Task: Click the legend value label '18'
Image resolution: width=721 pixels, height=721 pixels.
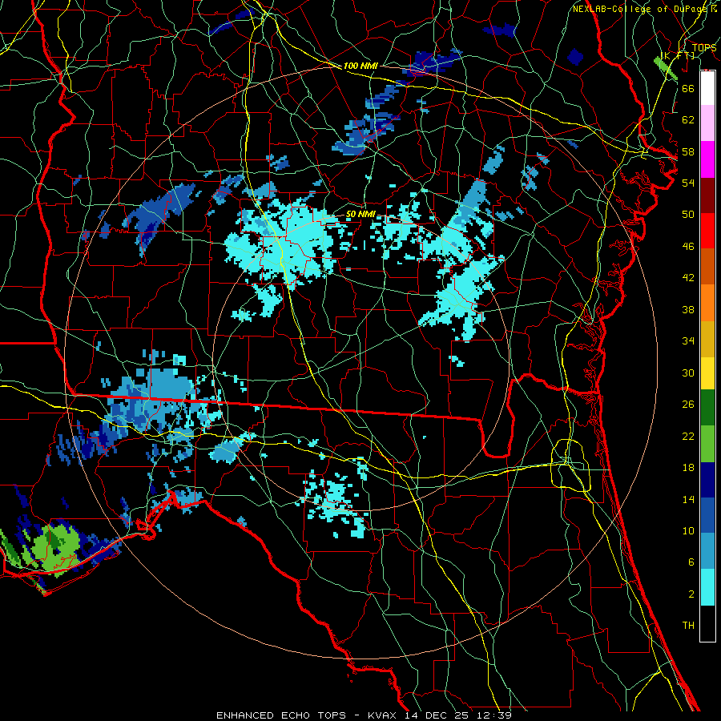Action: pos(688,468)
